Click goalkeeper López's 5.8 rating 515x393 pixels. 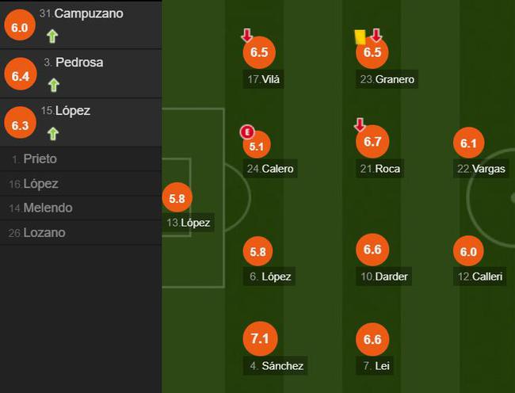pyautogui.click(x=176, y=198)
